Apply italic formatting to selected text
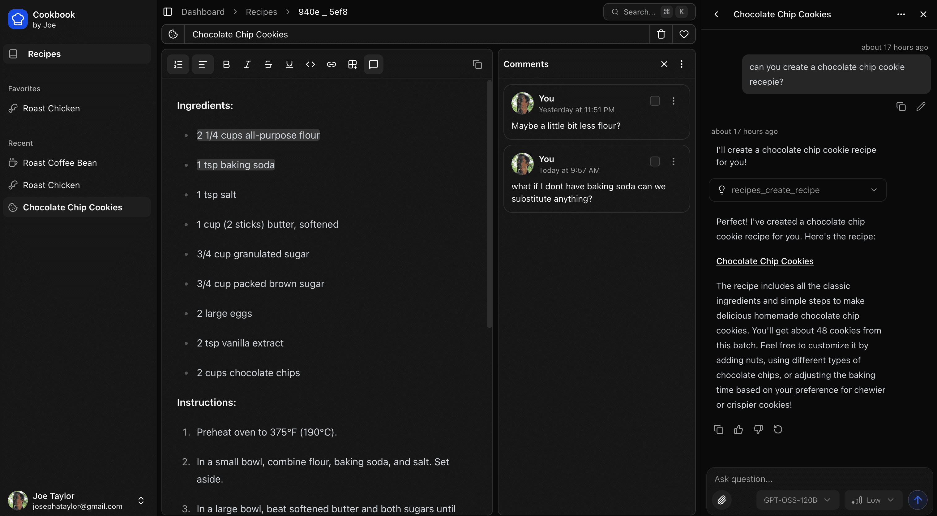 (x=247, y=64)
